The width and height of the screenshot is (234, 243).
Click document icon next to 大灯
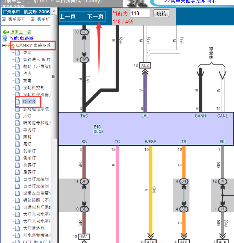[x=18, y=116]
